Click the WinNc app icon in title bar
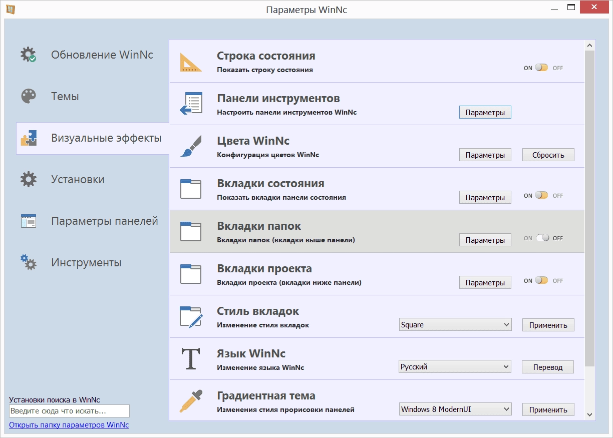The height and width of the screenshot is (438, 613). tap(10, 9)
